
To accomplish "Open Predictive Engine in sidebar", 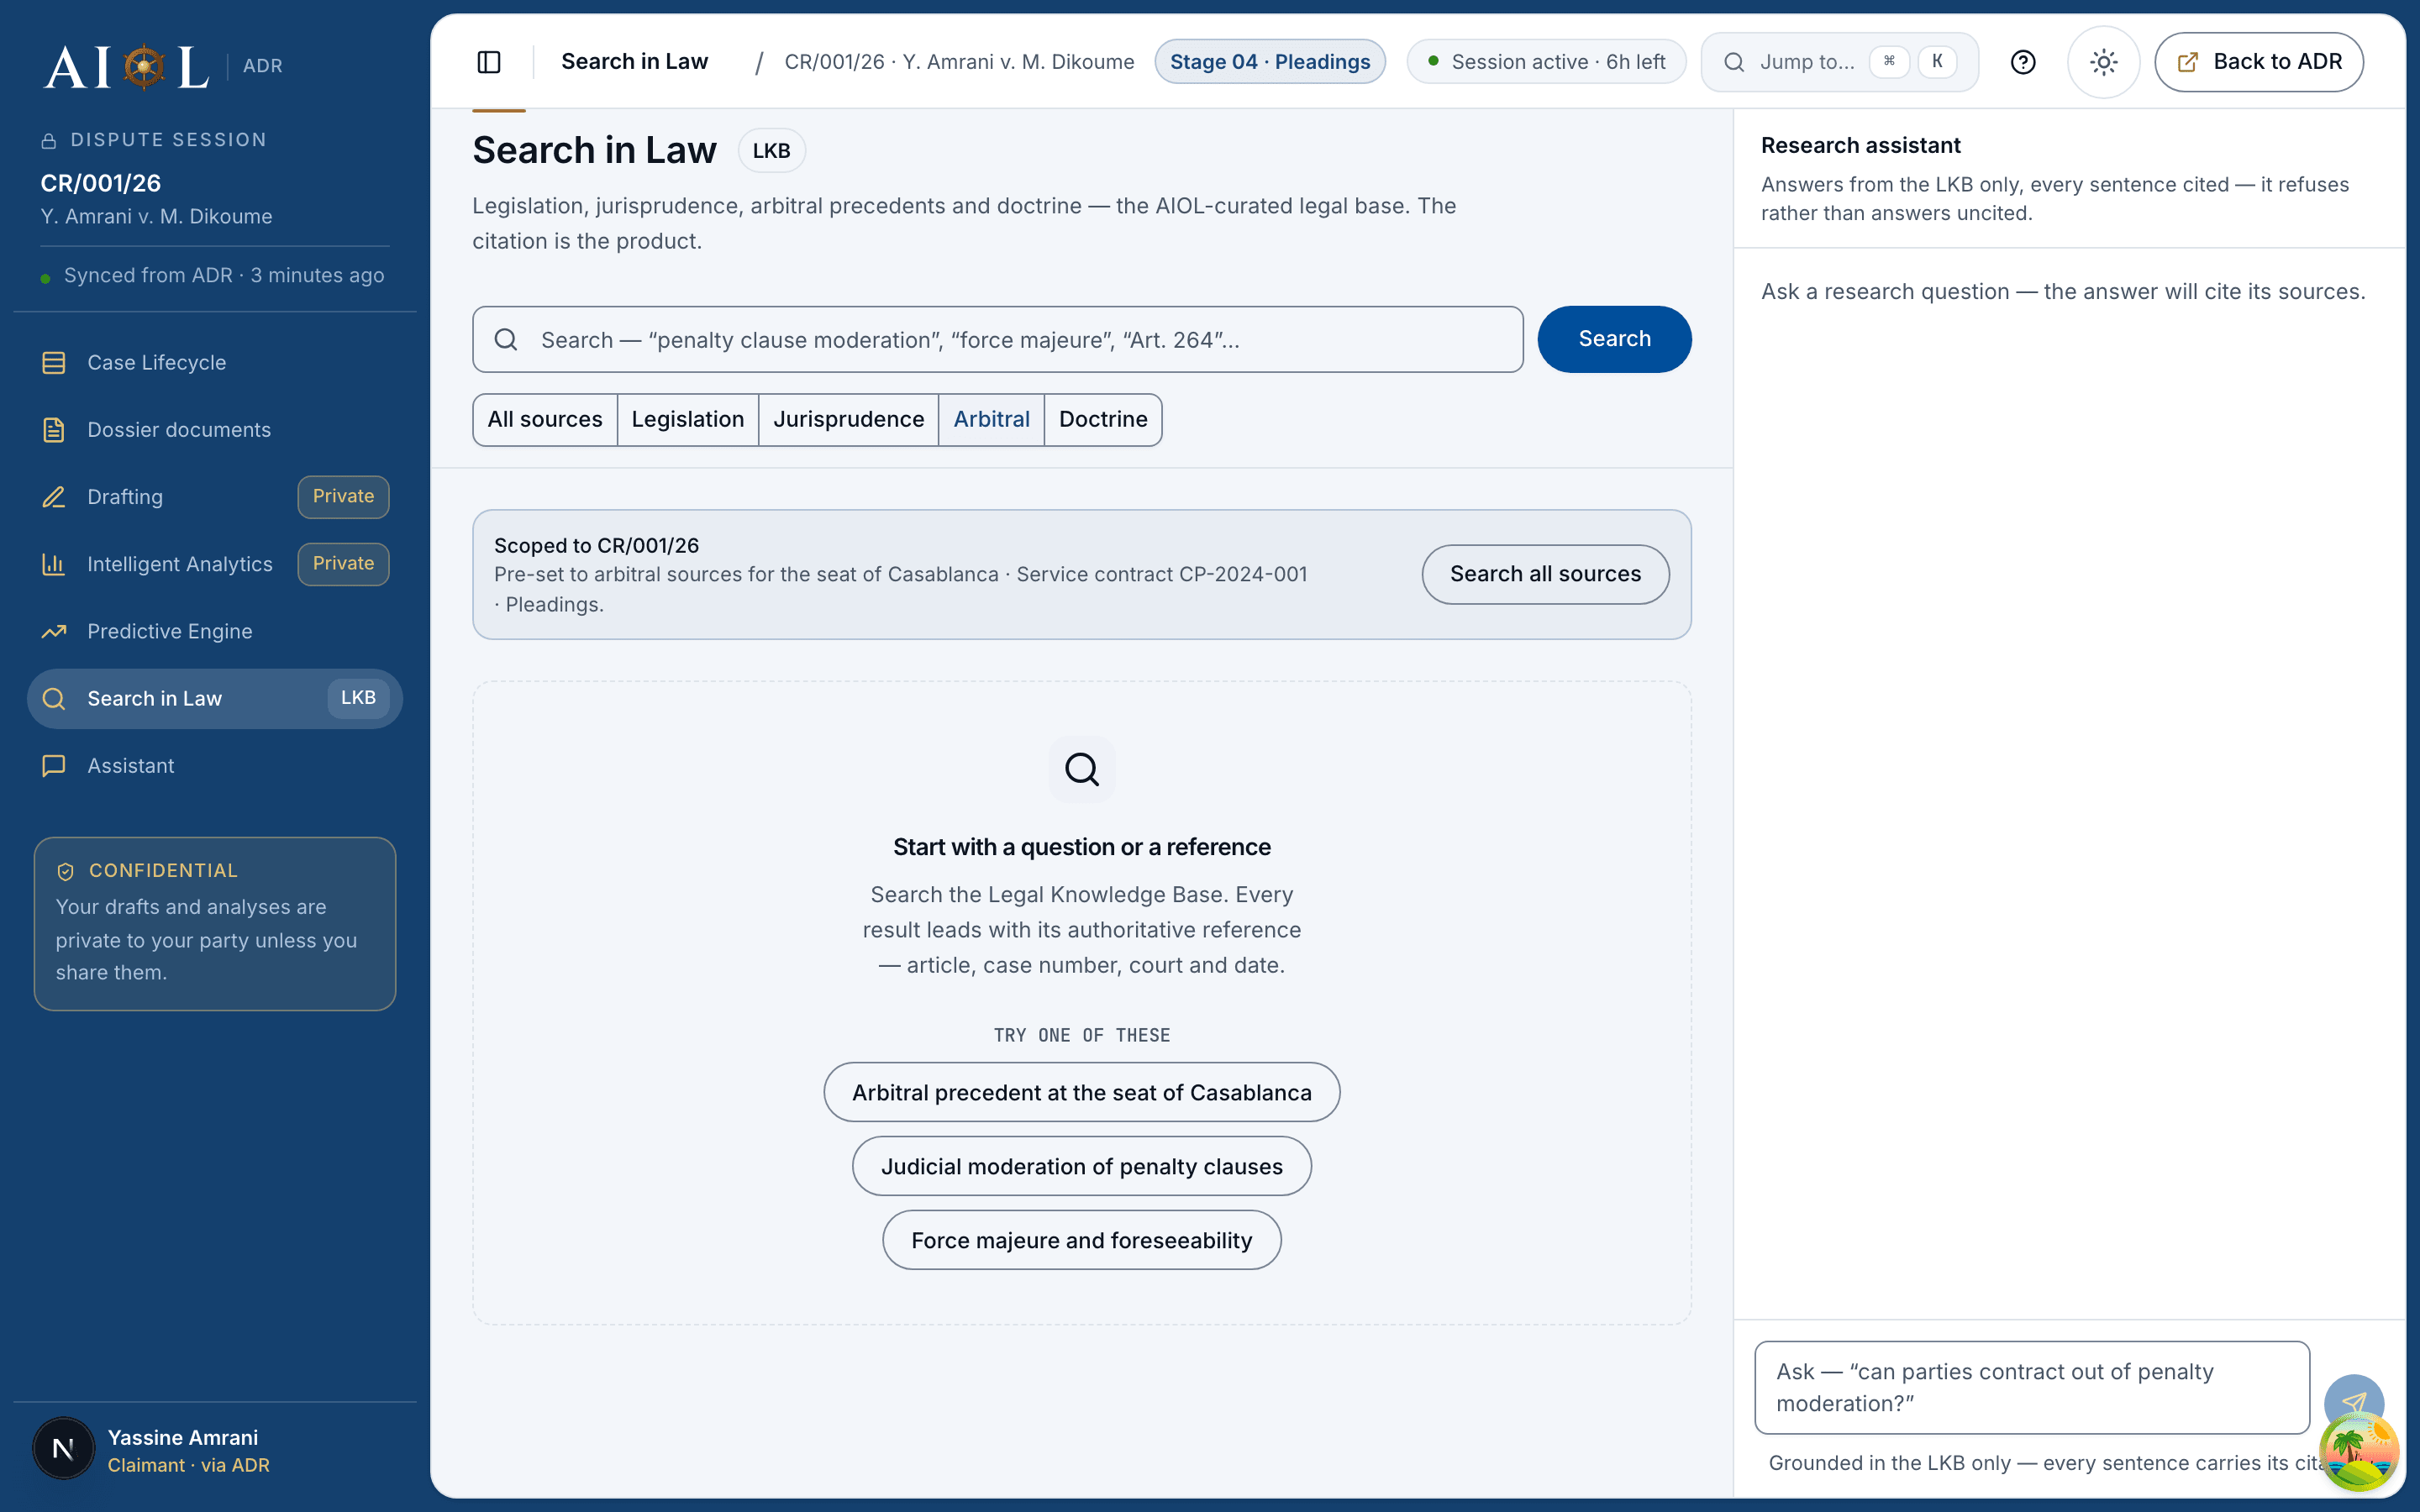I will [x=214, y=632].
